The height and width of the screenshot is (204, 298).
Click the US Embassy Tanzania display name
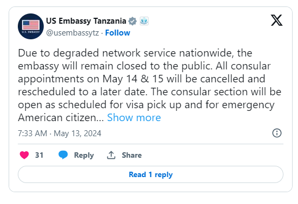[x=86, y=21]
